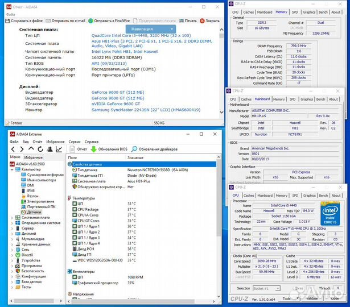Click the Validate button in CPU-Z
Viewport: 350px width, 307px height.
coord(312,298)
